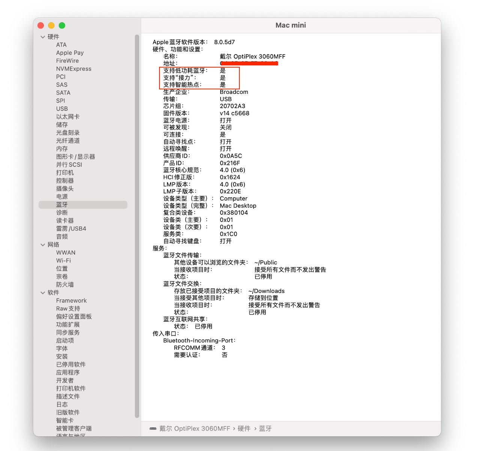
Task: Open the 储存 storage entry
Action: (62, 125)
